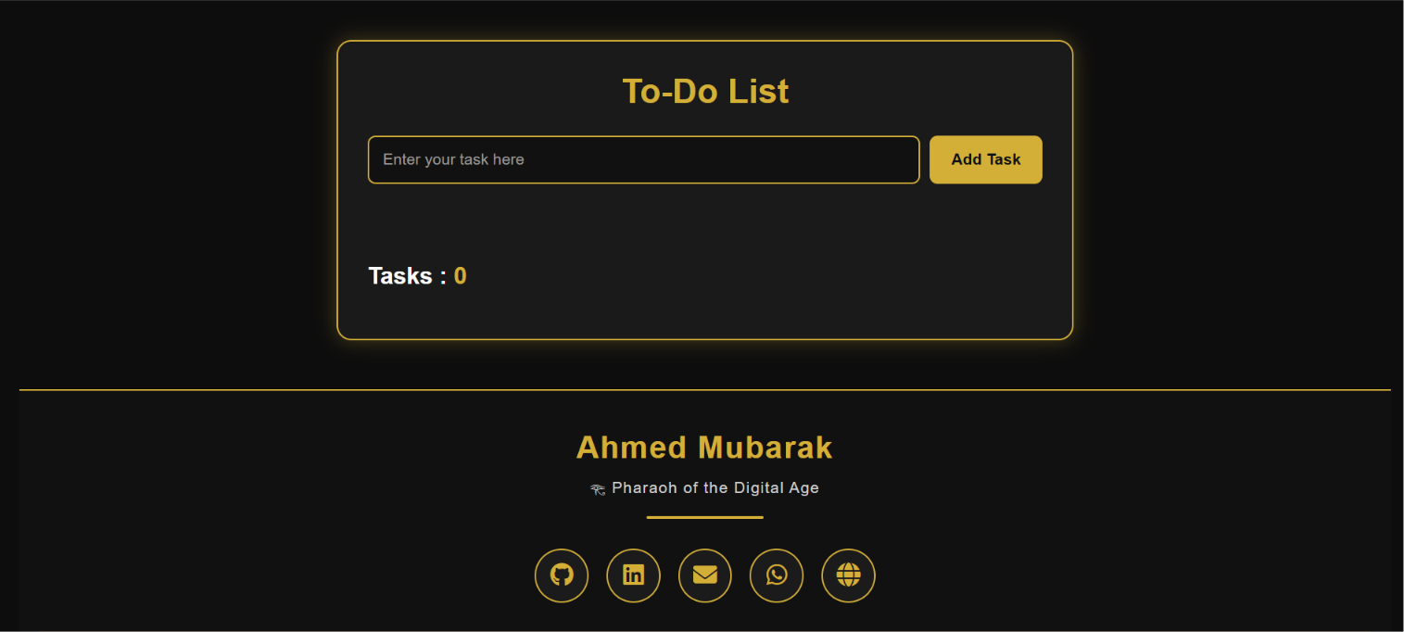
Task: Click the word 'Mubarak' in the footer
Action: tap(765, 448)
